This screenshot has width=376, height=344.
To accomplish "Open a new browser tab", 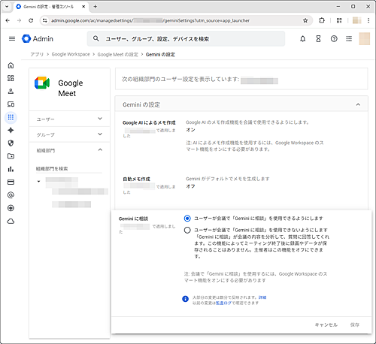I will (x=95, y=7).
